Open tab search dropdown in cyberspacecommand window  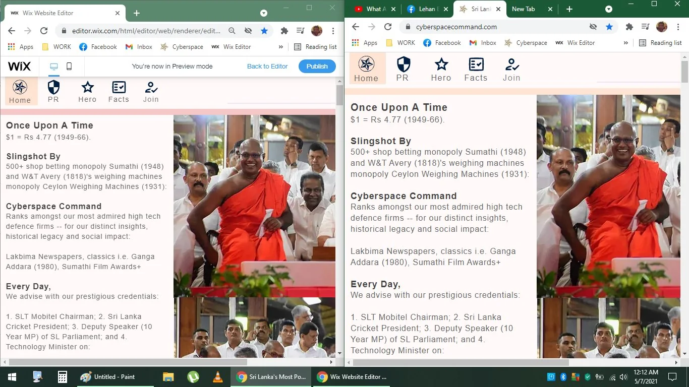(609, 9)
